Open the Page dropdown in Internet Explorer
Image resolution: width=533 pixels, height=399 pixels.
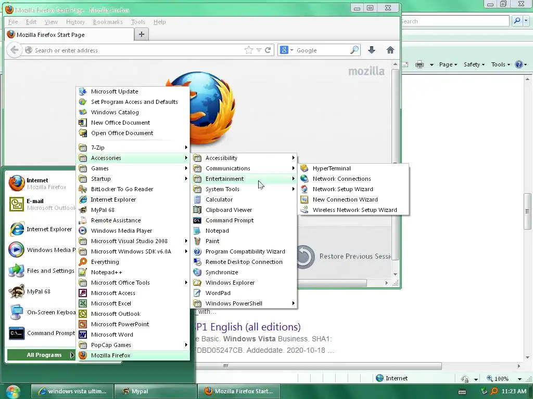(x=448, y=64)
